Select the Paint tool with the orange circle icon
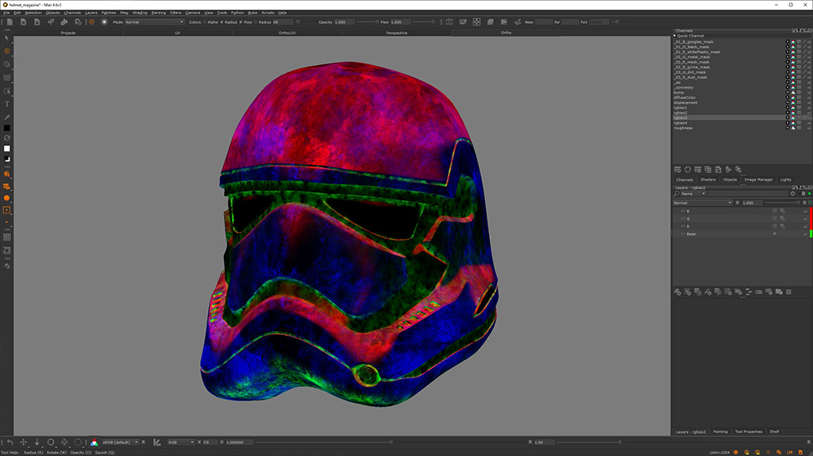 coord(6,52)
